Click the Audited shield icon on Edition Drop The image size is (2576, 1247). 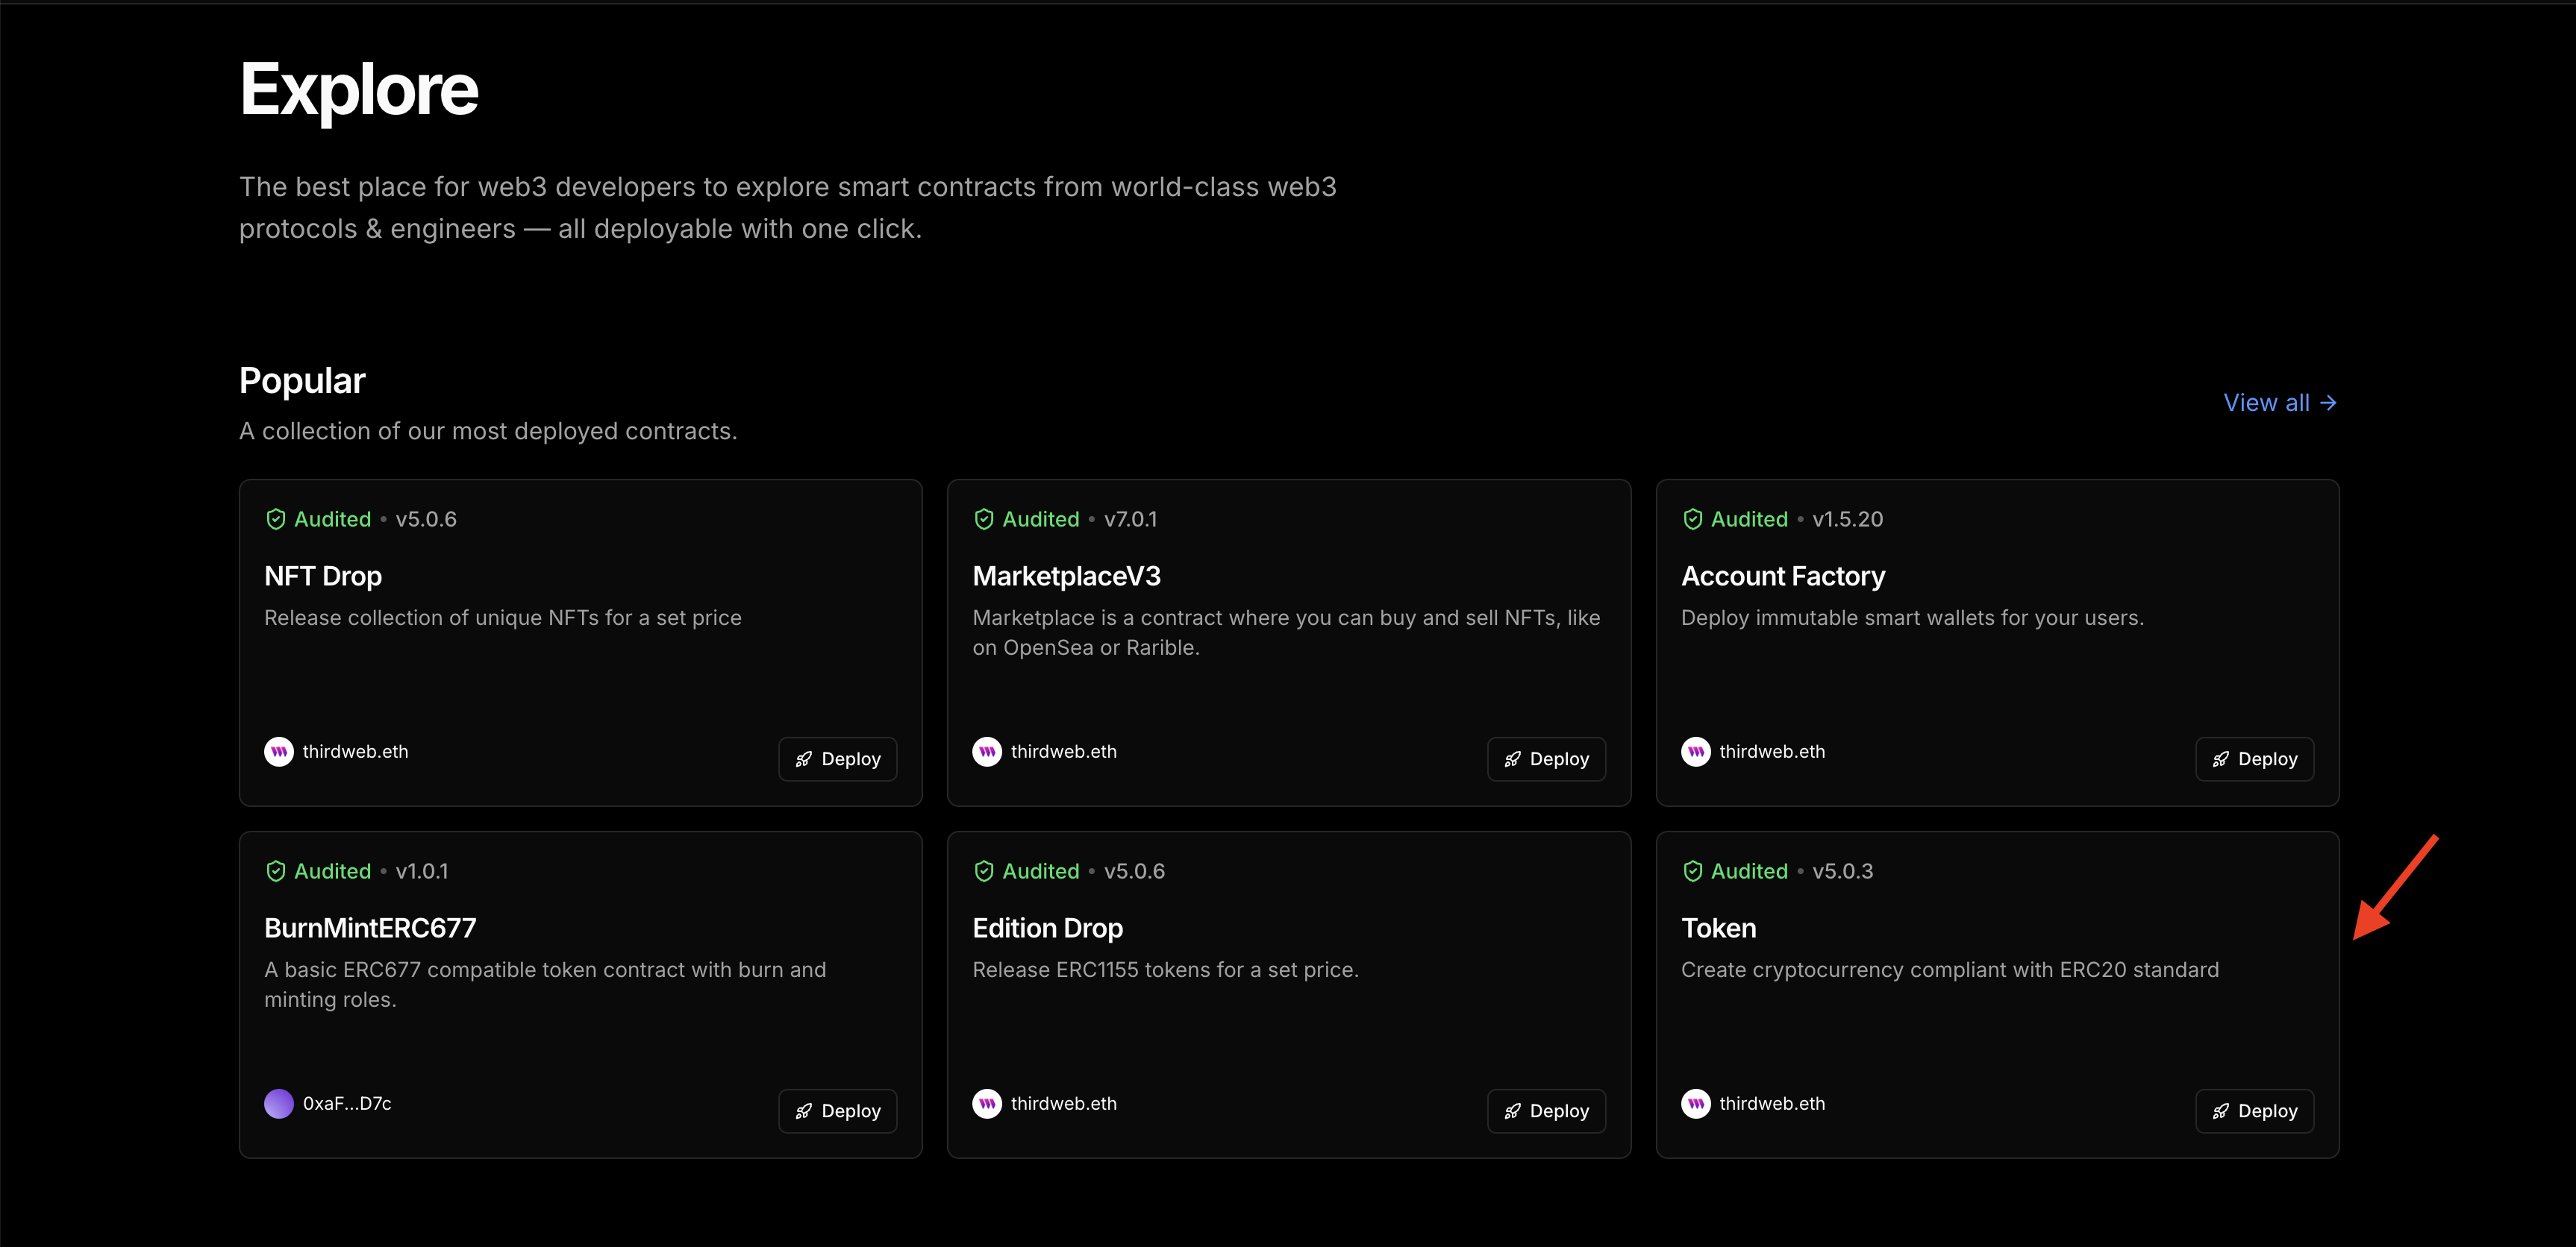985,870
